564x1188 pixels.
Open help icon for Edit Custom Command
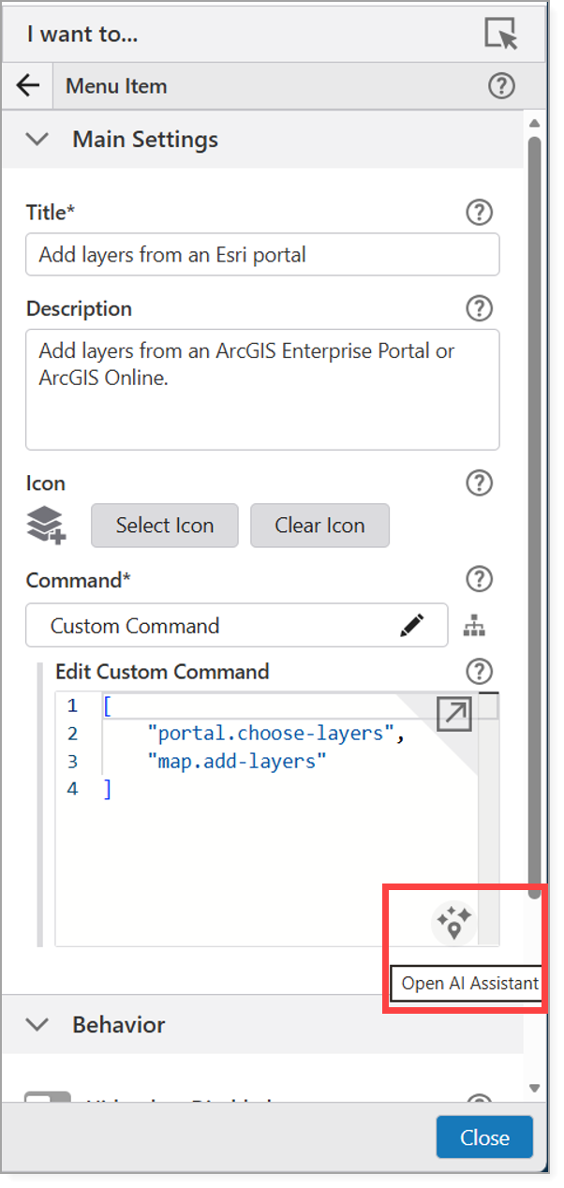tap(479, 671)
